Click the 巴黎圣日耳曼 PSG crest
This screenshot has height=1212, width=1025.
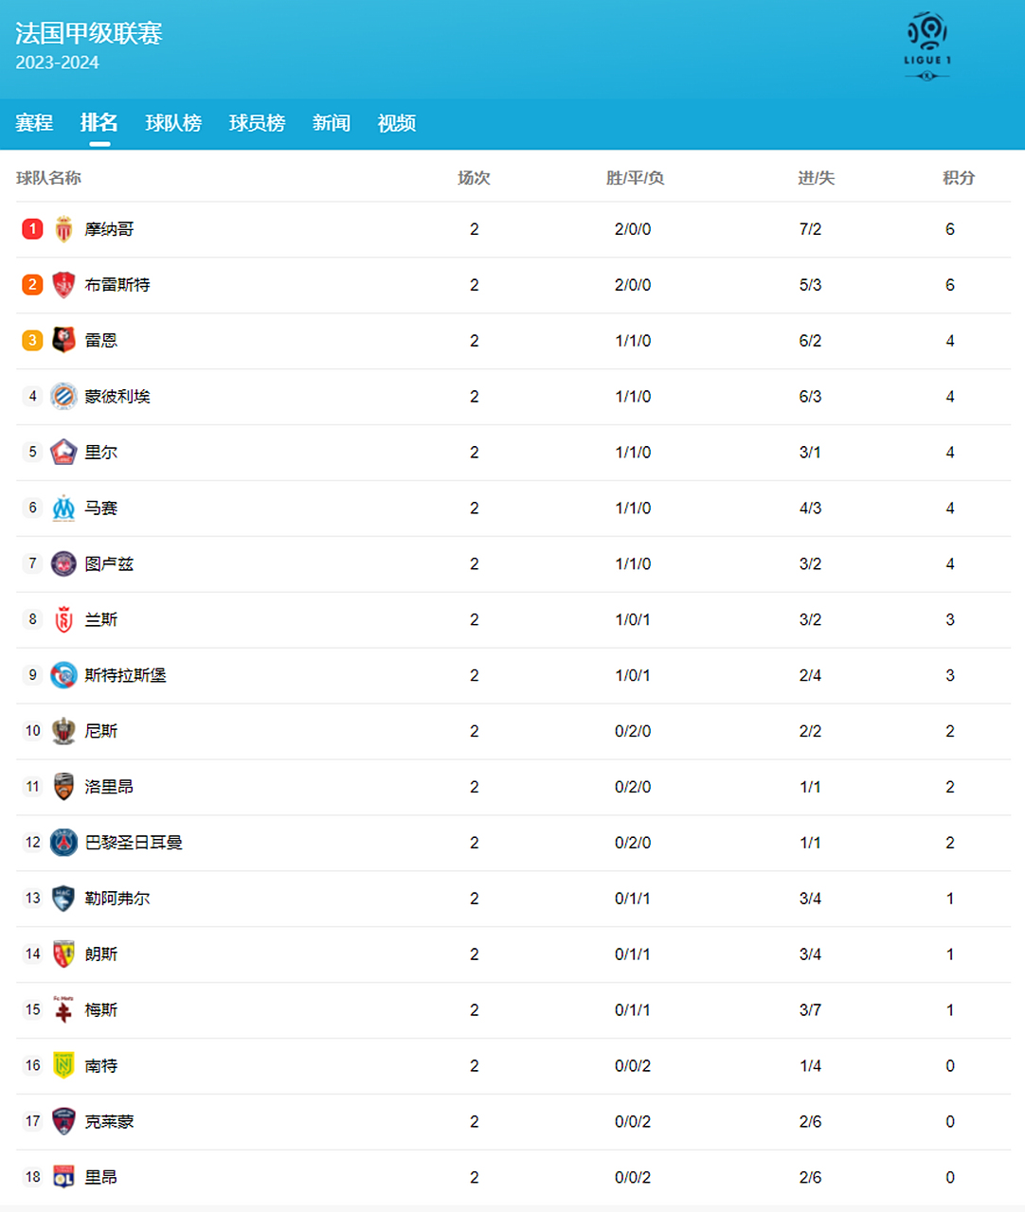click(63, 843)
